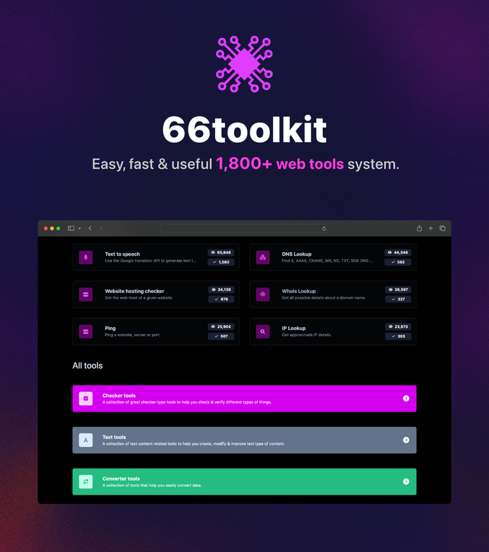Open the Text to speech tool link
This screenshot has width=489, height=552.
(123, 254)
